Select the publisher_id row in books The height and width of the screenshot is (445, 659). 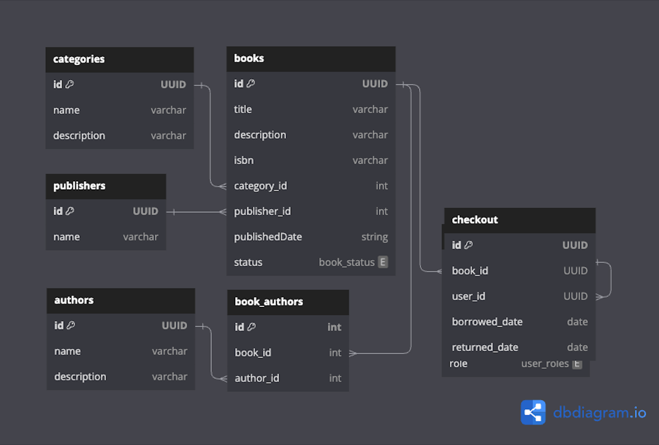tap(262, 211)
